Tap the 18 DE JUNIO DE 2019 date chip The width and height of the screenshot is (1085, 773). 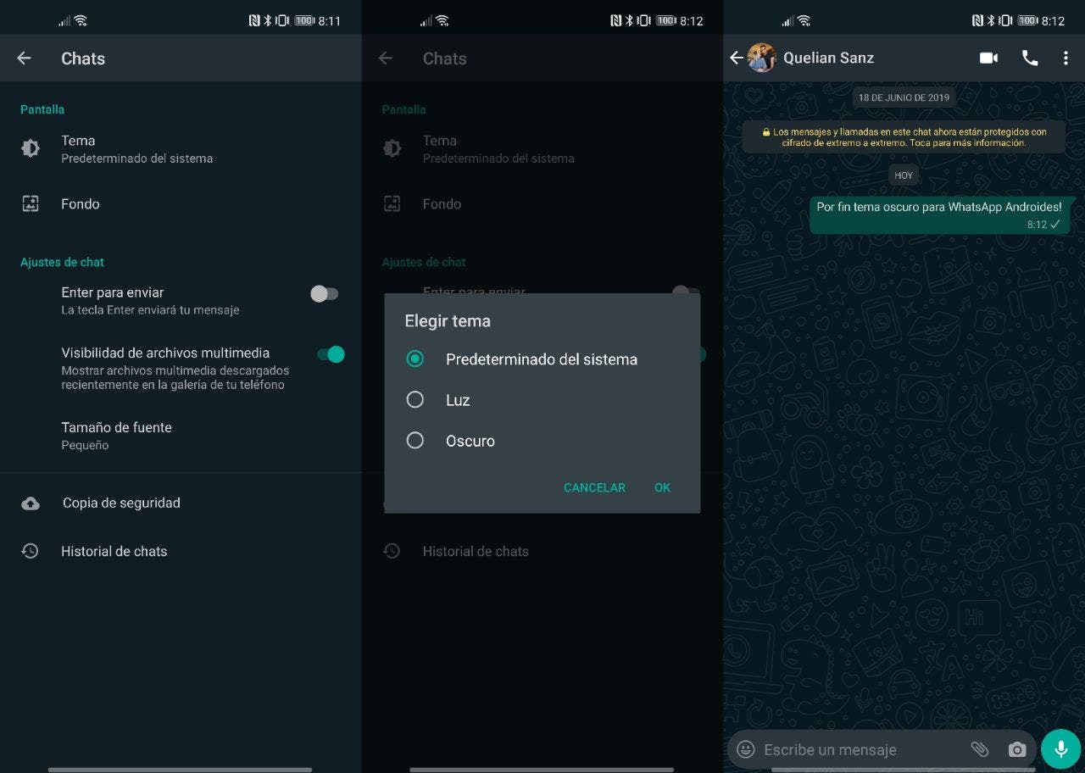coord(904,97)
